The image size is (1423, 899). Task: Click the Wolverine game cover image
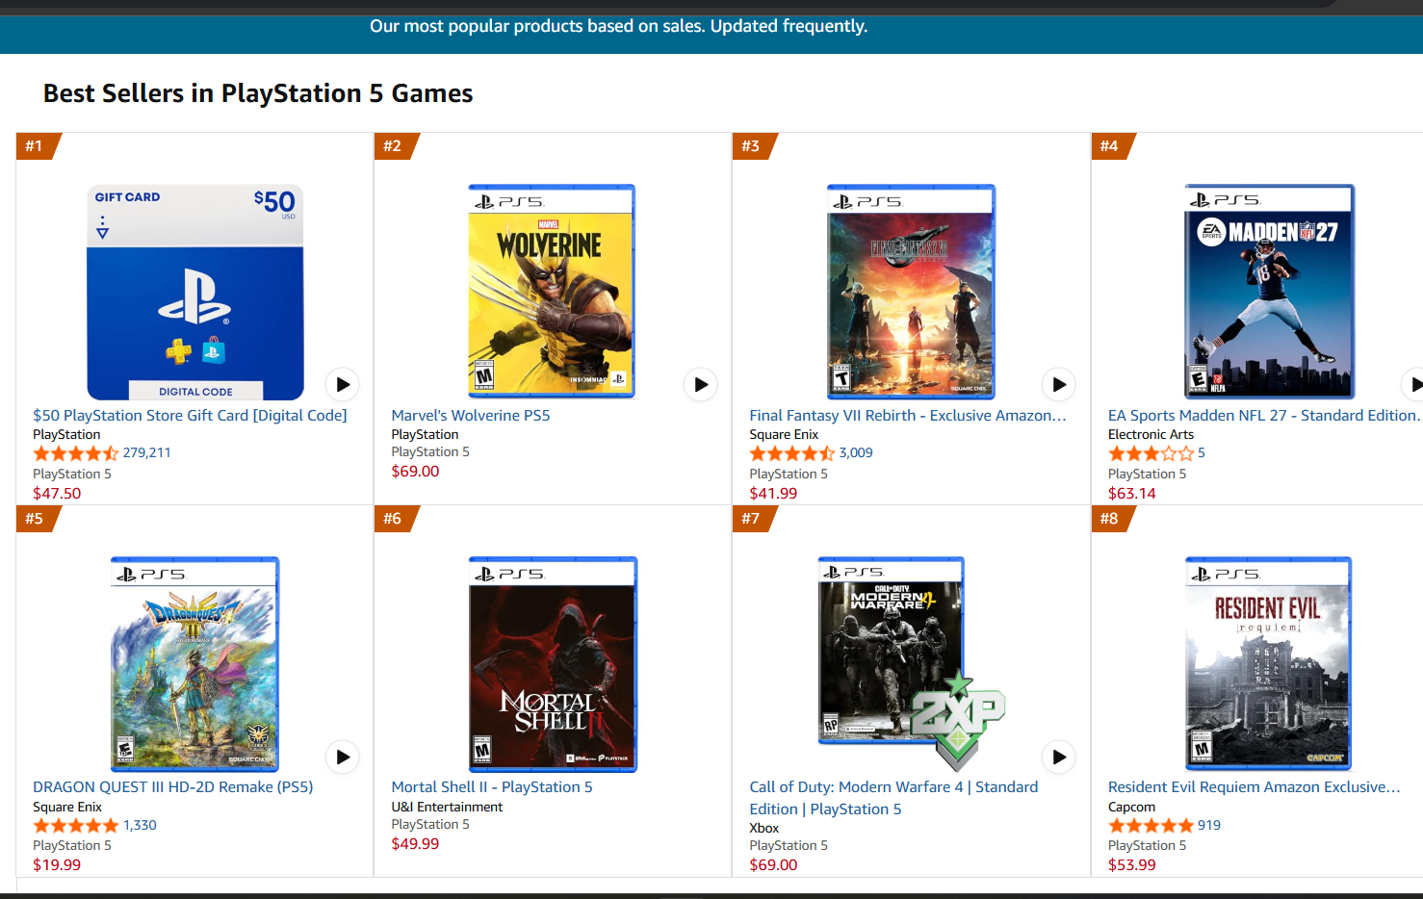552,291
